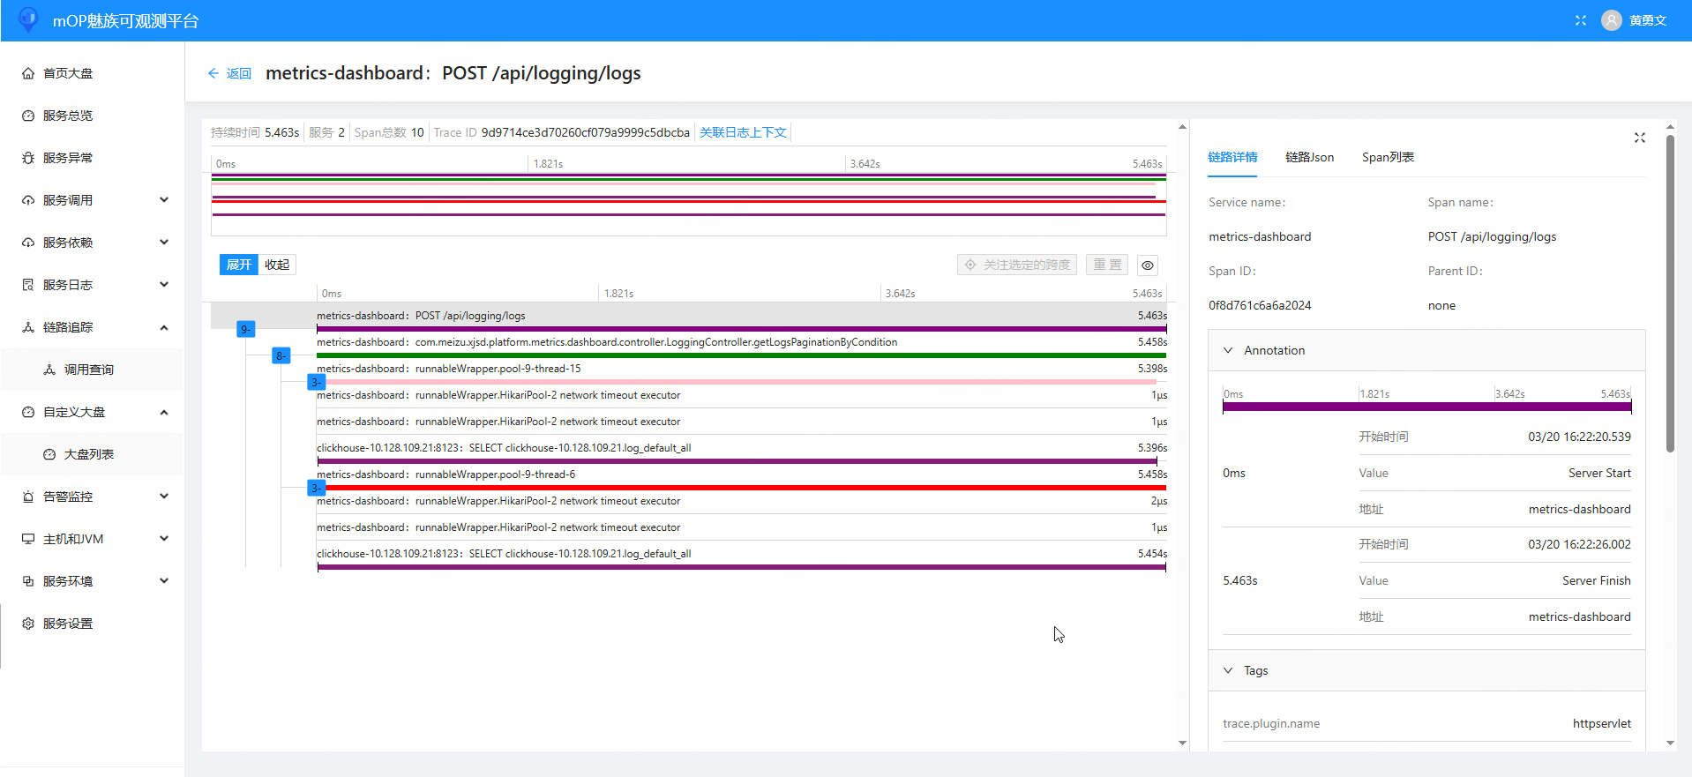Viewport: 1692px width, 777px height.
Task: Open 服务设置 settings gear icon
Action: point(28,624)
